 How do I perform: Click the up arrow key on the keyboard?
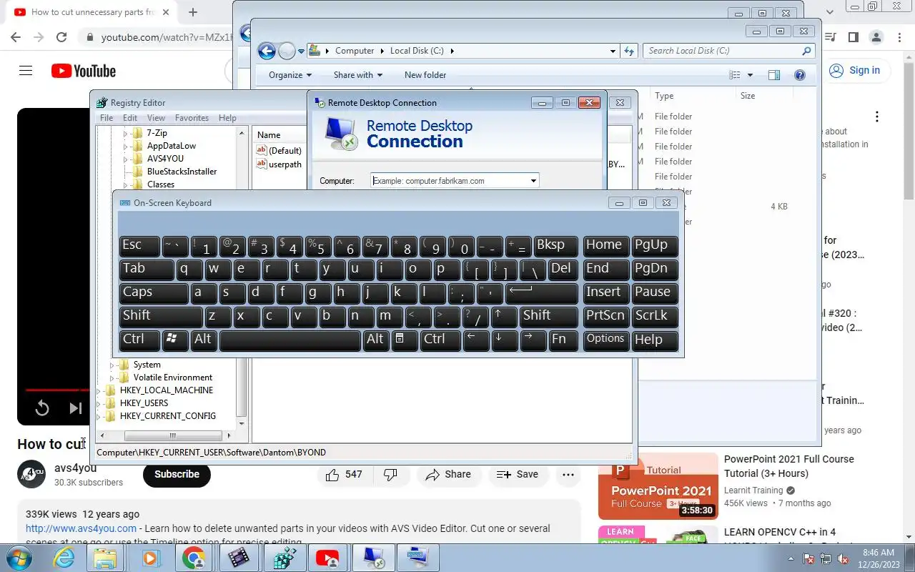pyautogui.click(x=504, y=315)
